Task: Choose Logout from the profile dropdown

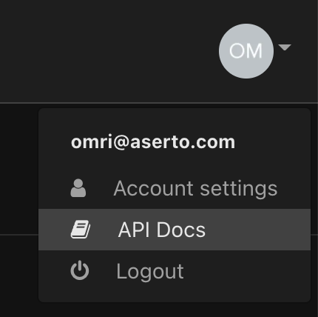Action: click(x=175, y=271)
